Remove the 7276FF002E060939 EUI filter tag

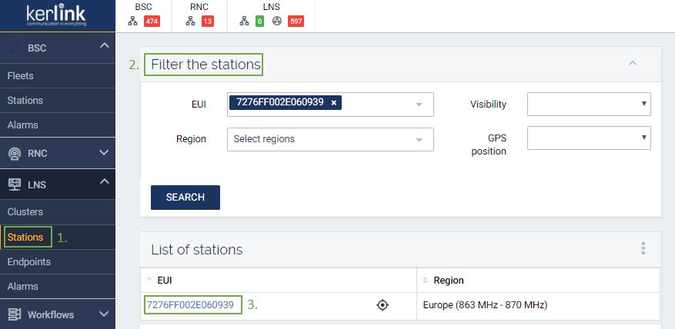(333, 103)
